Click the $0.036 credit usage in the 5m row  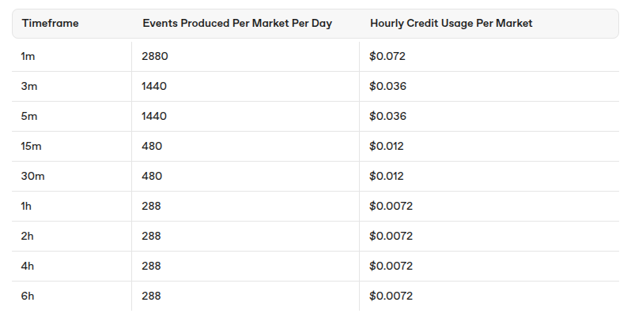387,117
